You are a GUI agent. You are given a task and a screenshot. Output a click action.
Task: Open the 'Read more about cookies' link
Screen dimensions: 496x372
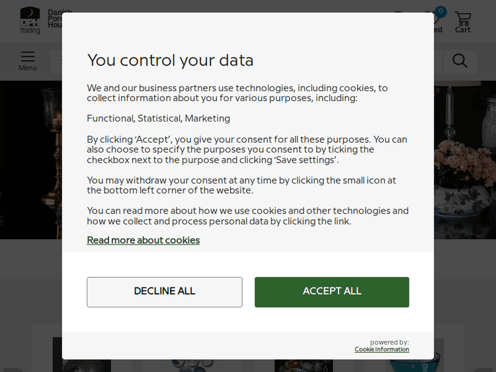pos(144,240)
